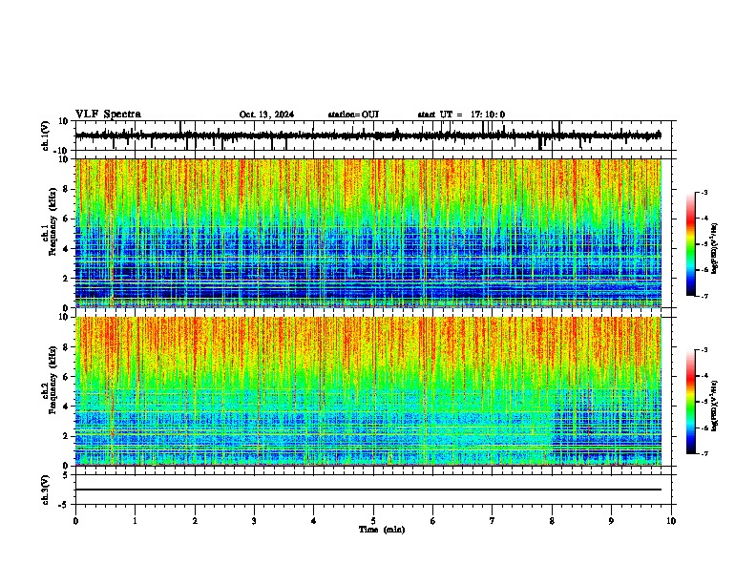
Task: Click the ch.2 colorbar log(PSD) units label
Action: pos(715,406)
